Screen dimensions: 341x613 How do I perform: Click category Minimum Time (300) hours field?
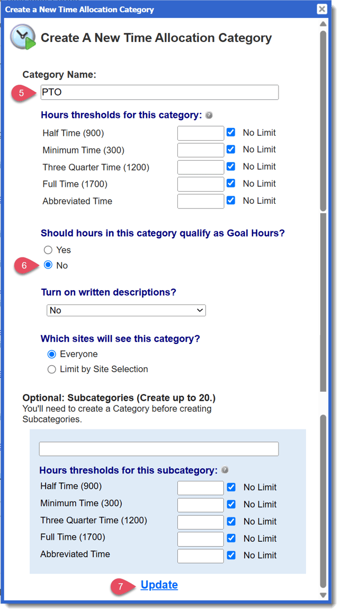click(x=201, y=150)
